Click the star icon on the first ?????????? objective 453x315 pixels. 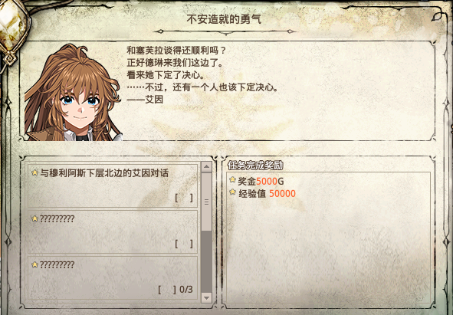(34, 218)
